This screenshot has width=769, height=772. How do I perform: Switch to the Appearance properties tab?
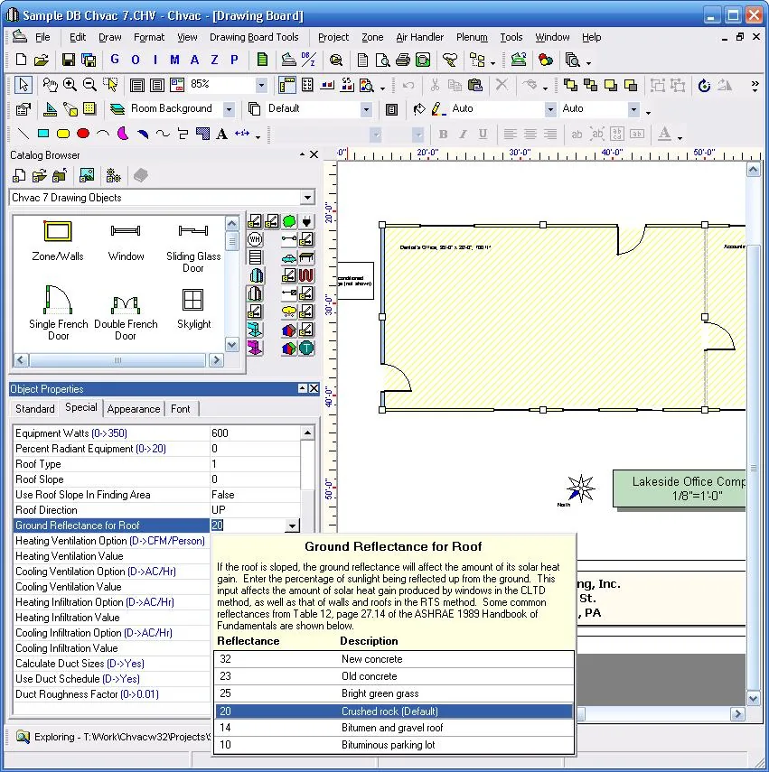[134, 409]
